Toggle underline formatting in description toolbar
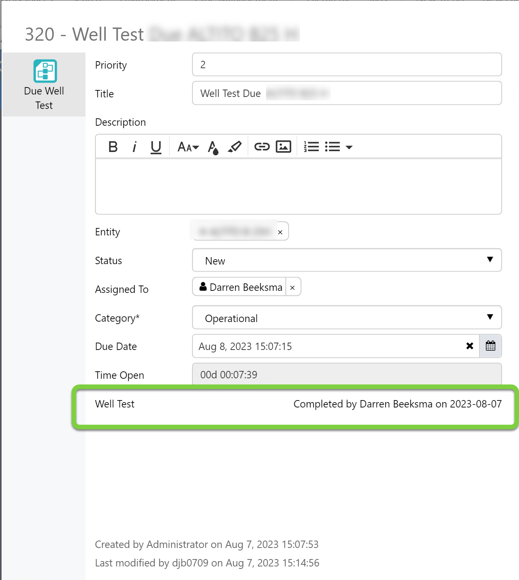Screen dimensions: 519x580 156,147
